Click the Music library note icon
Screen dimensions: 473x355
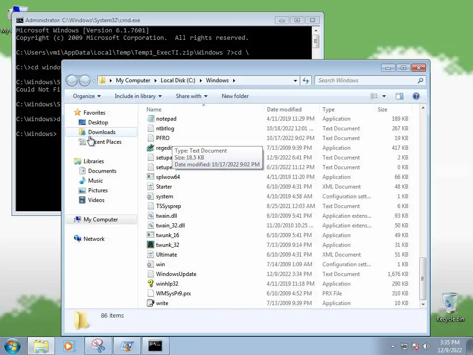click(82, 181)
